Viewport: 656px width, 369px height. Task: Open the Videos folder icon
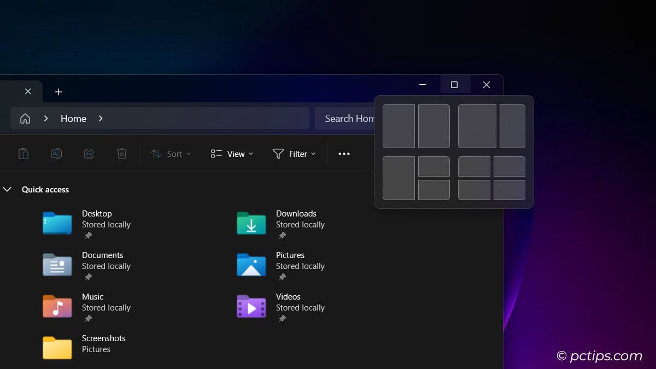pyautogui.click(x=251, y=307)
